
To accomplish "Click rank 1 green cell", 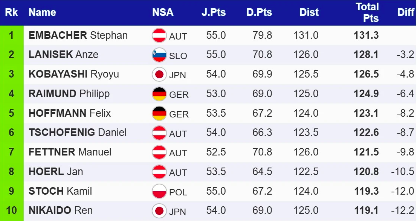I will pyautogui.click(x=11, y=35).
